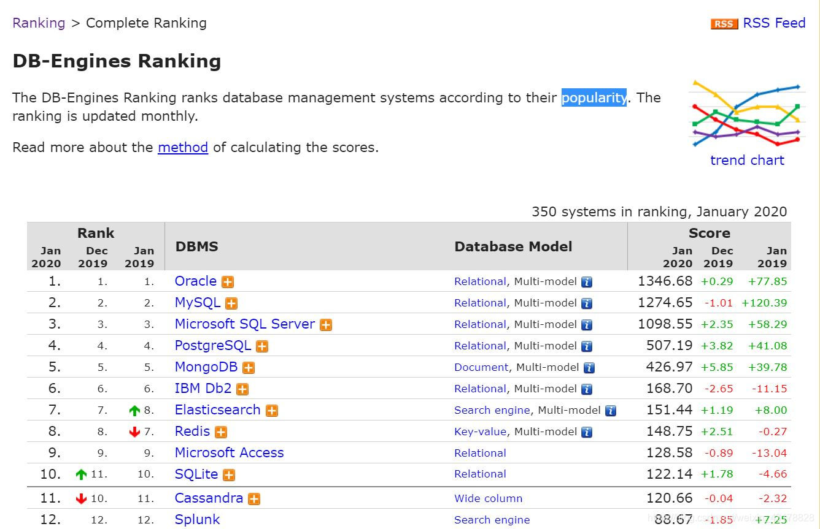This screenshot has height=529, width=820.
Task: Open the Redis link
Action: pos(193,431)
